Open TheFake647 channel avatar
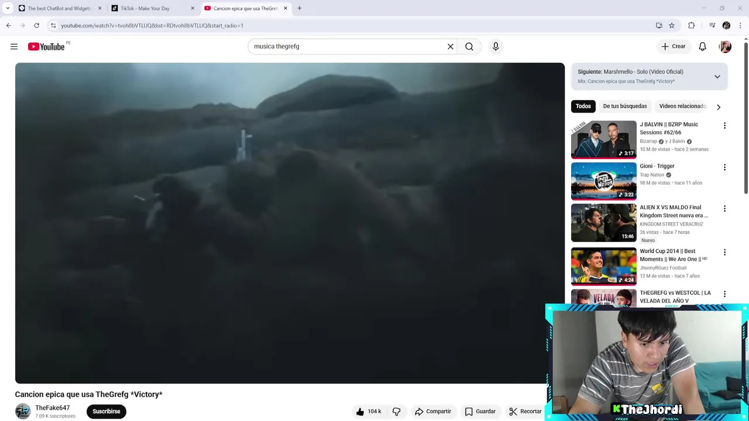This screenshot has height=421, width=749. tap(23, 412)
